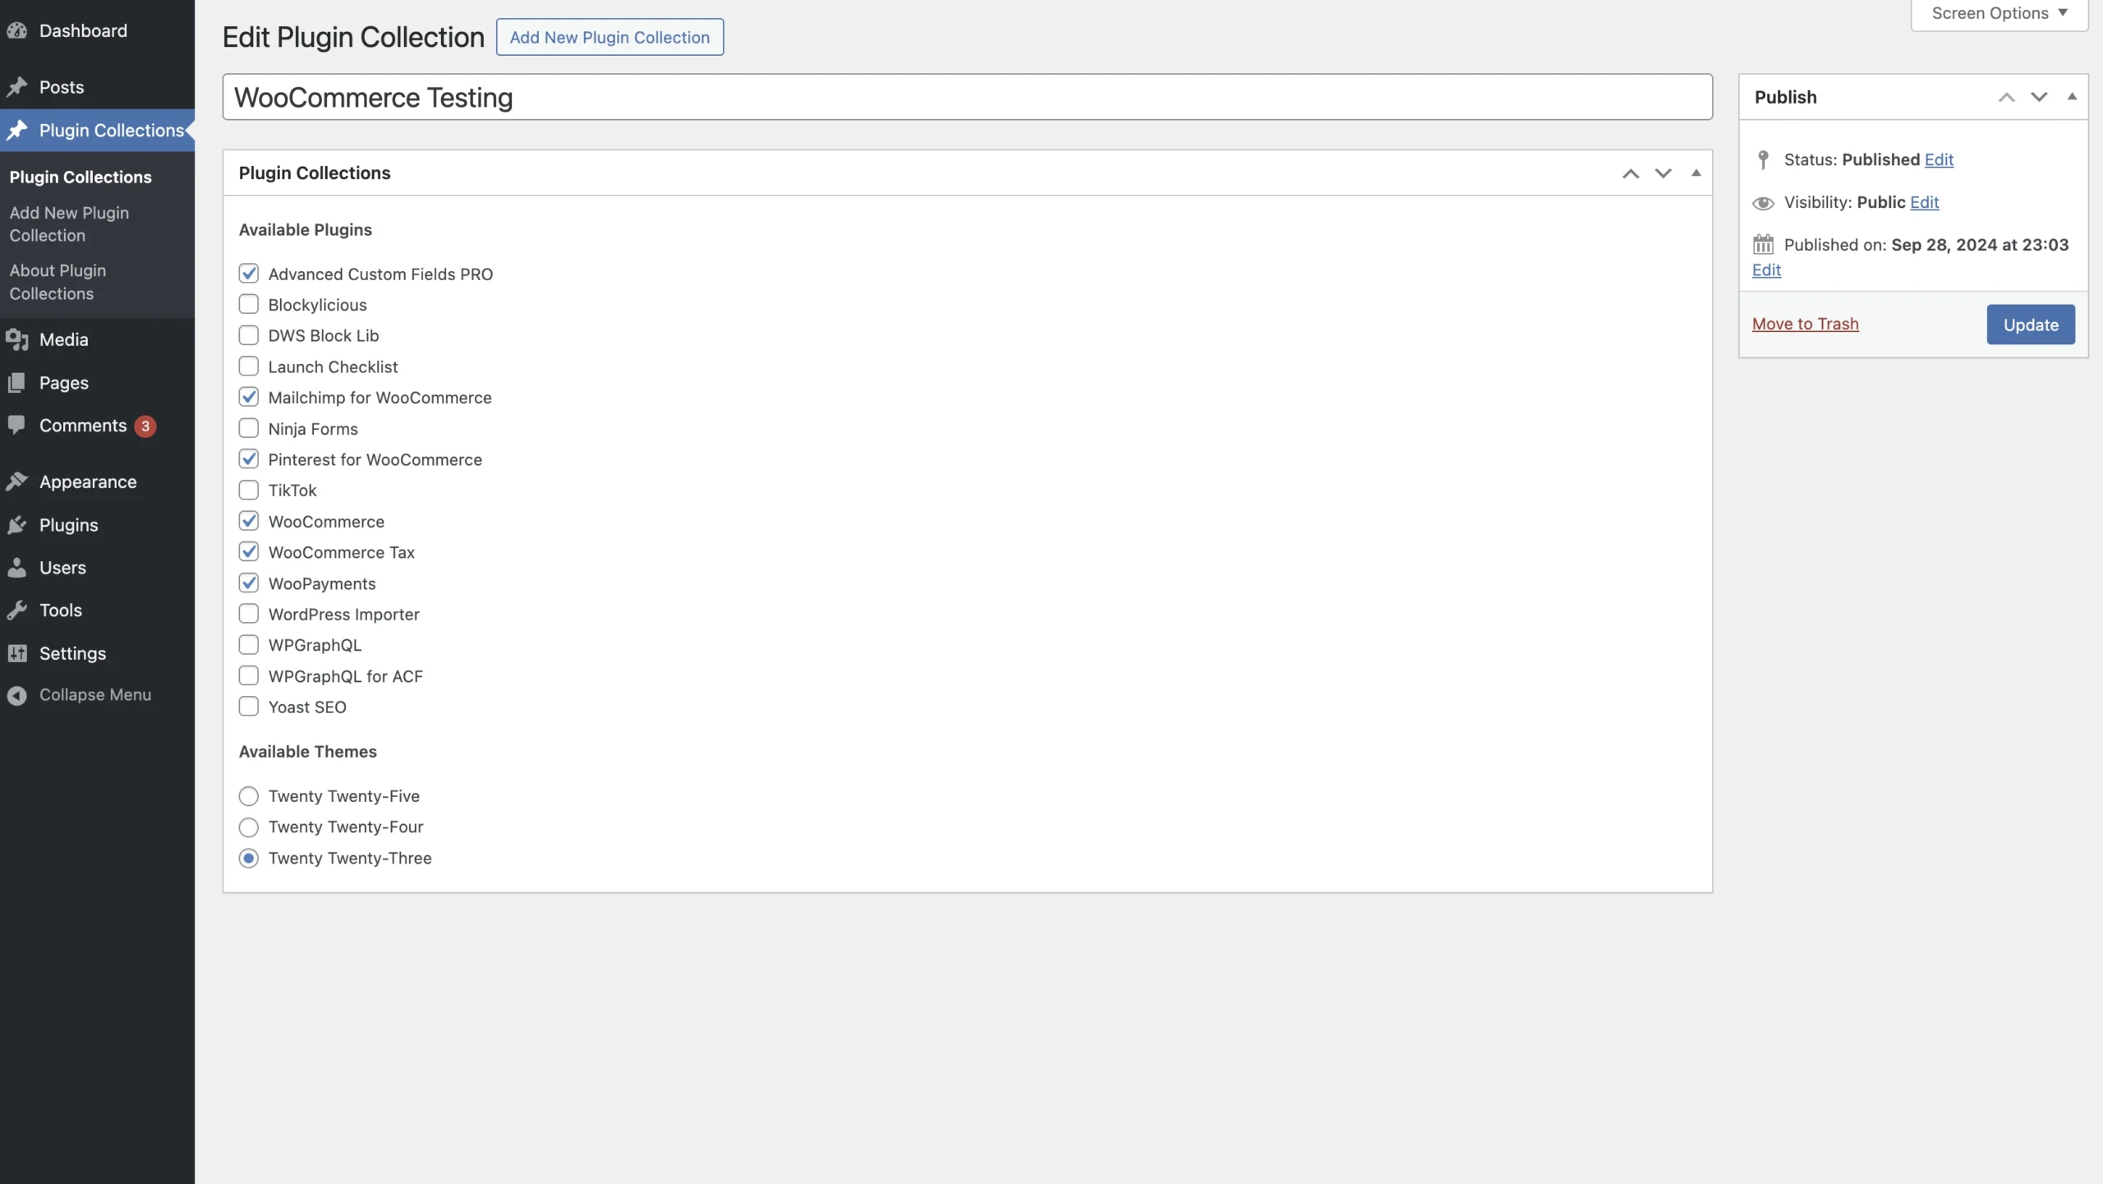Select the Twenty Twenty-Five theme
Viewport: 2103px width, 1184px height.
click(248, 796)
